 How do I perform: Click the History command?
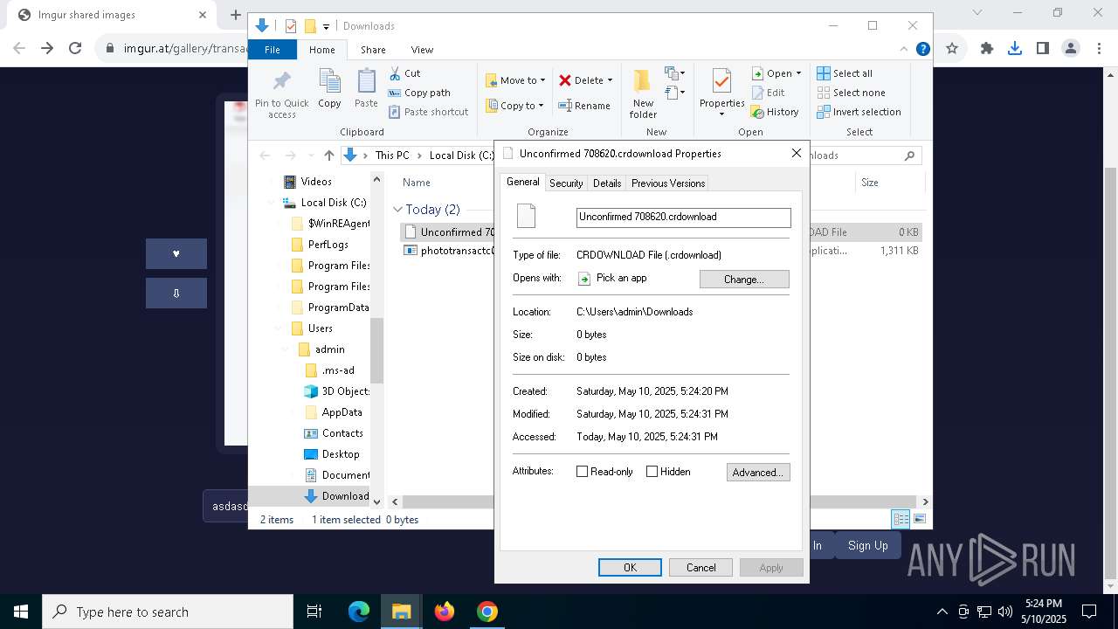pos(775,112)
